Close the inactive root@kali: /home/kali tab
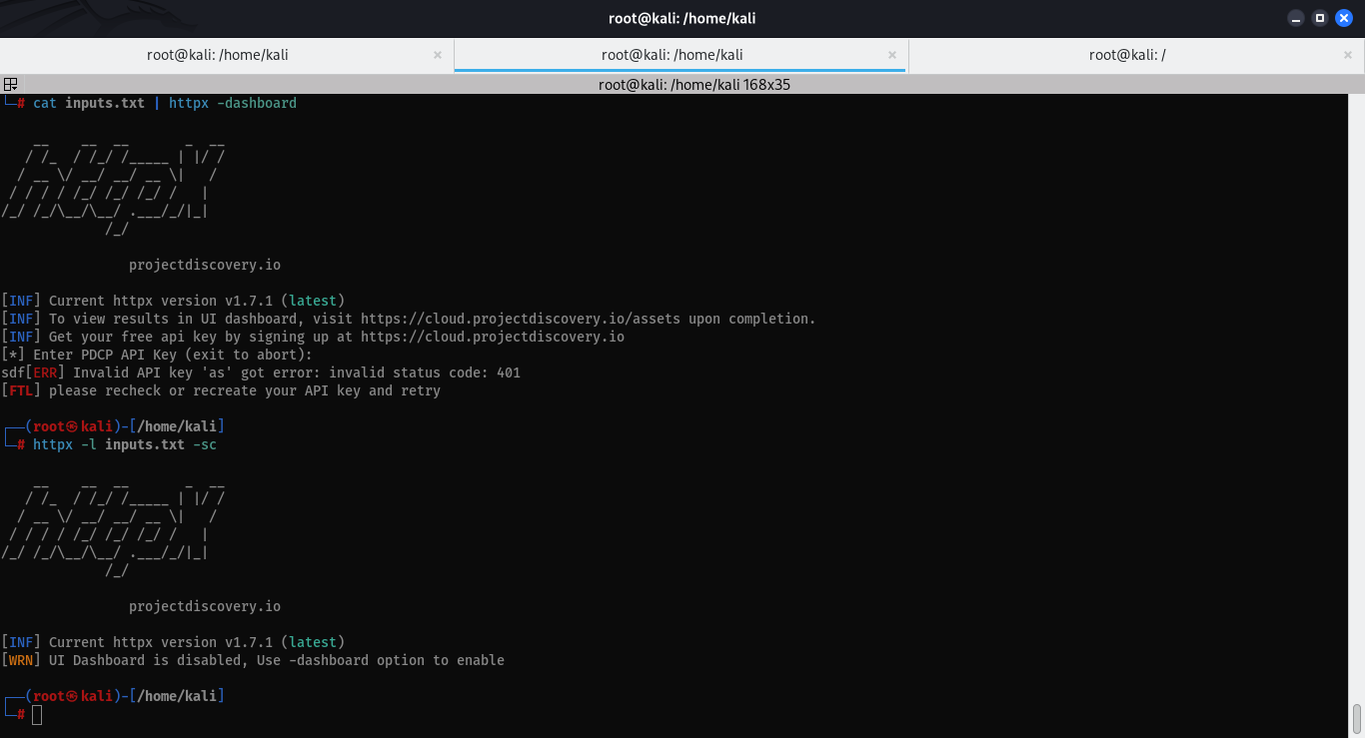Image resolution: width=1365 pixels, height=738 pixels. (438, 56)
